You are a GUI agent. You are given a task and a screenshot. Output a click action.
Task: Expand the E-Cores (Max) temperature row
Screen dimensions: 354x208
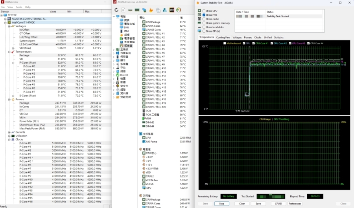(13, 96)
